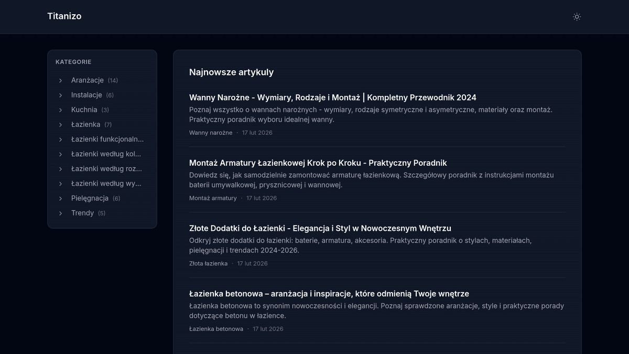Toggle the light/dark theme sun icon
629x354 pixels.
pyautogui.click(x=577, y=17)
